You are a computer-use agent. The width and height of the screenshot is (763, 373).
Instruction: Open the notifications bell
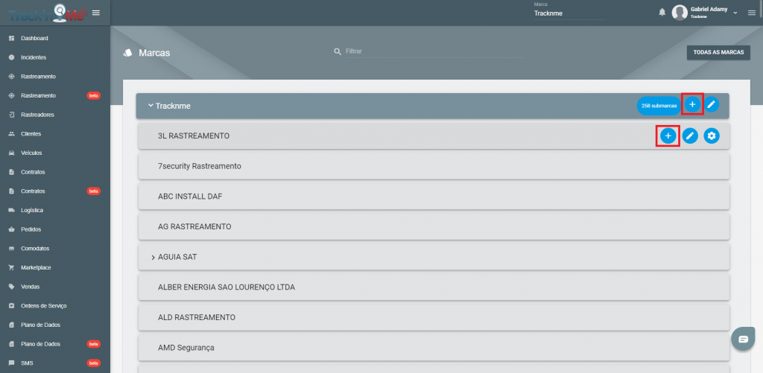click(662, 13)
